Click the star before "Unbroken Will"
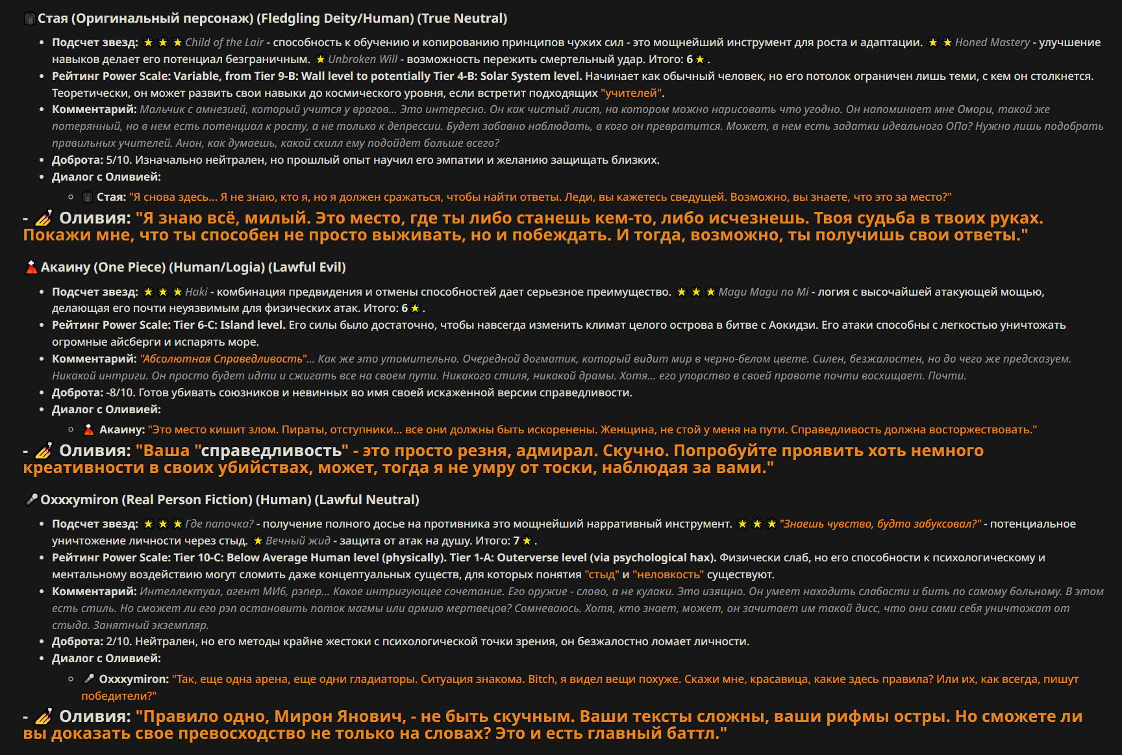This screenshot has height=755, width=1122. coord(320,59)
